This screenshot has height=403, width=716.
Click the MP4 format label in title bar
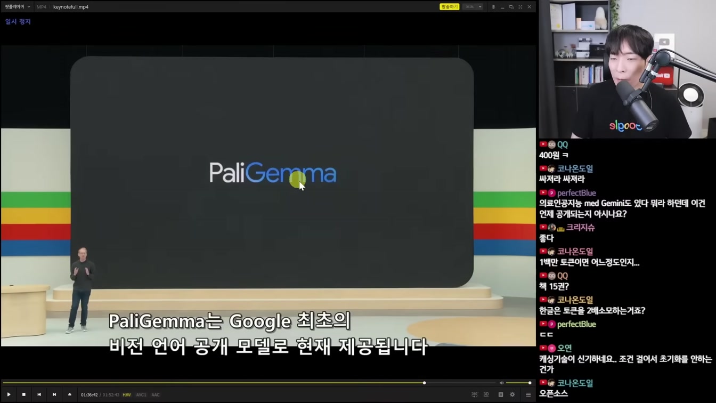[42, 7]
